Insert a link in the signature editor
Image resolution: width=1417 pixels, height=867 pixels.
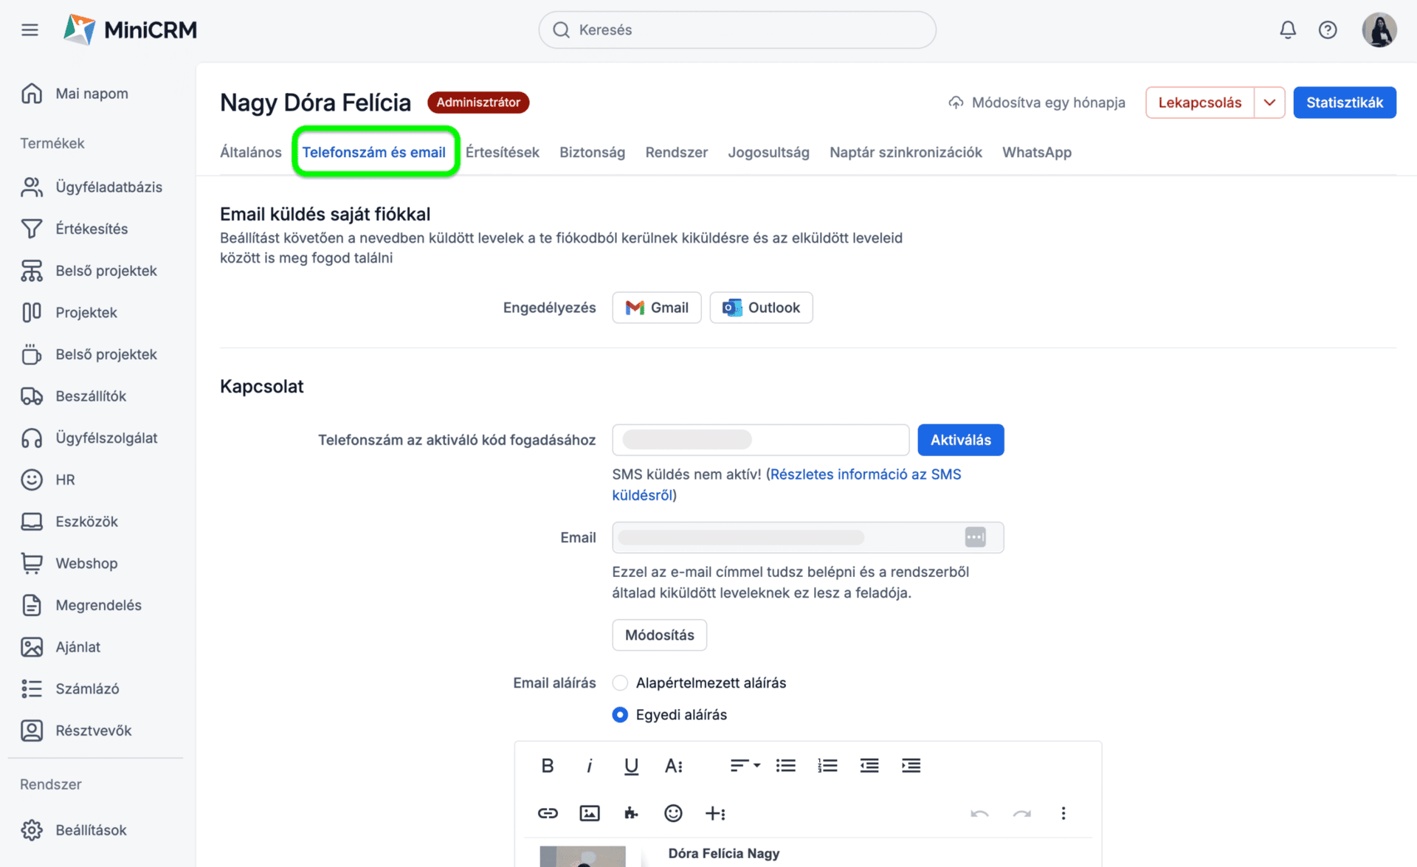(547, 813)
